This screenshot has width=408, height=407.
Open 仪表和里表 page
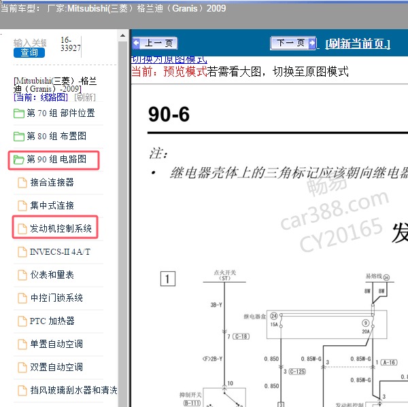point(52,275)
